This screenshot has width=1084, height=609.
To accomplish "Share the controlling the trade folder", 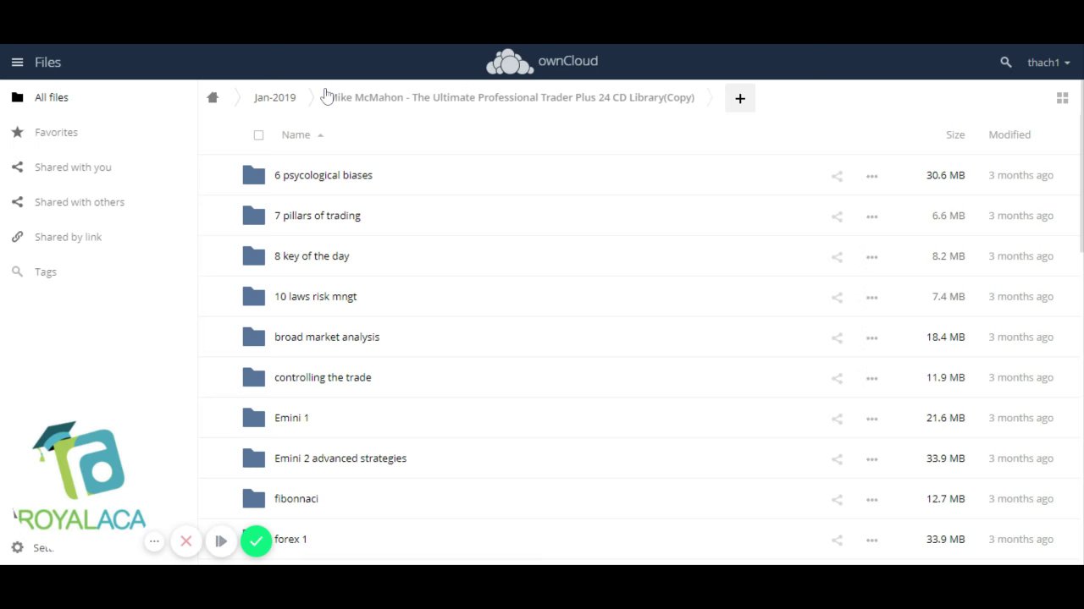I will (x=837, y=378).
